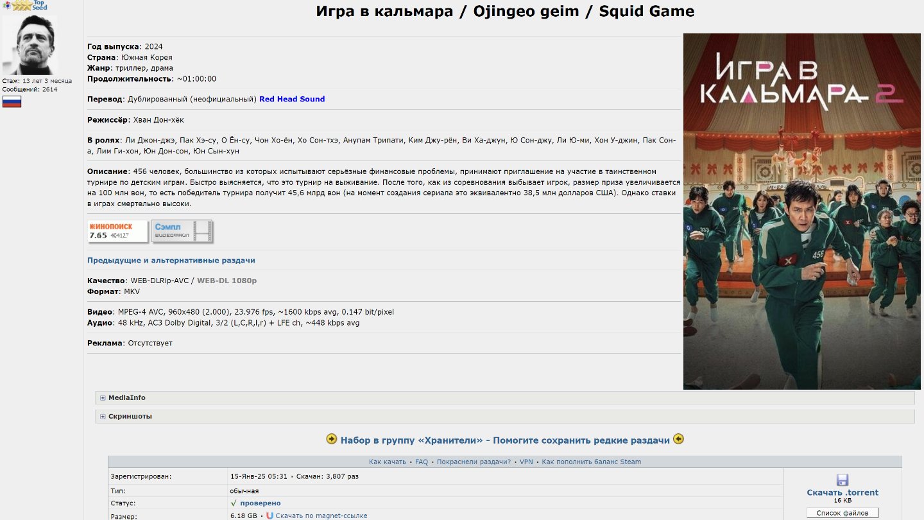Open Предыдущие и альтернативные раздачи link

[171, 261]
